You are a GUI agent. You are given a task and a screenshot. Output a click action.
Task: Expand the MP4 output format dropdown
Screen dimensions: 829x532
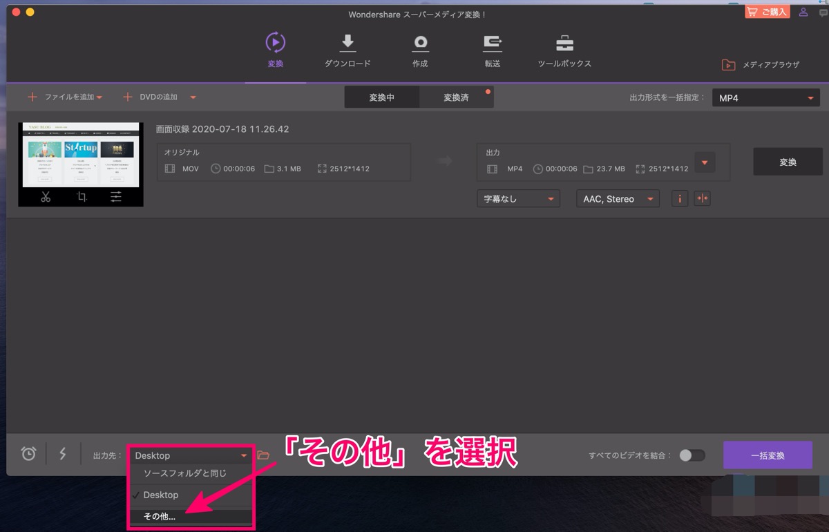point(766,98)
